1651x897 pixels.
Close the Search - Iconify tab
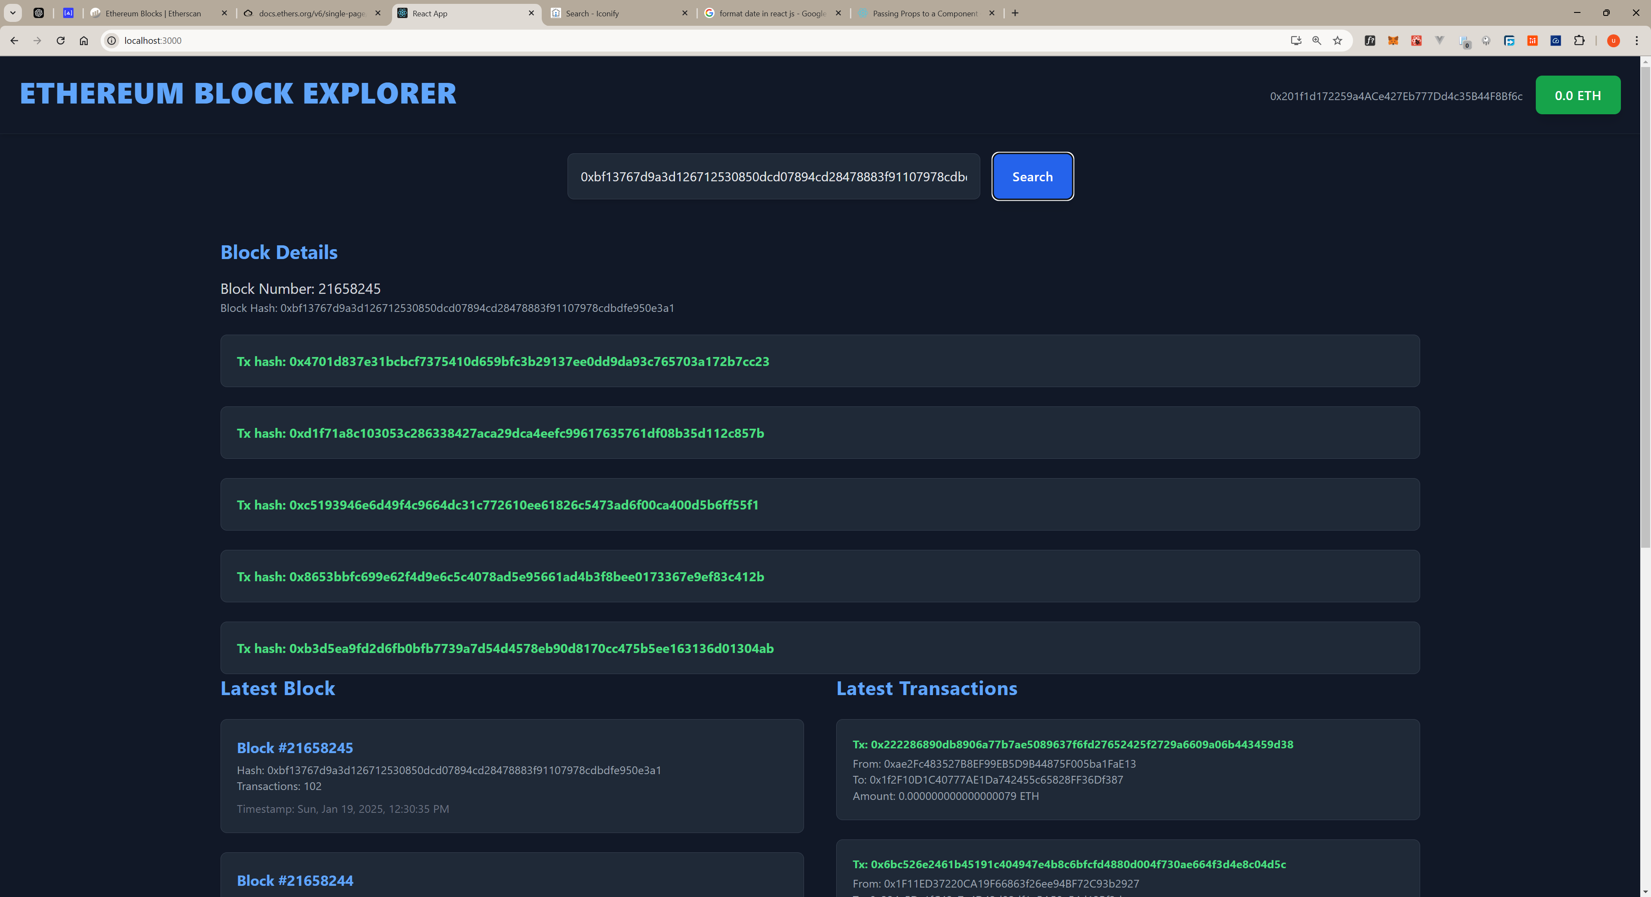click(x=684, y=13)
